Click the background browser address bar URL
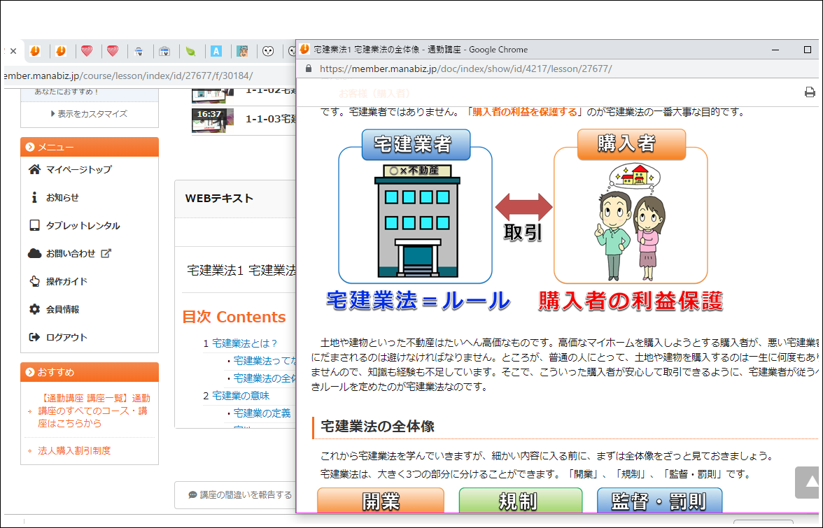Screen dimensions: 823x528 pos(128,76)
